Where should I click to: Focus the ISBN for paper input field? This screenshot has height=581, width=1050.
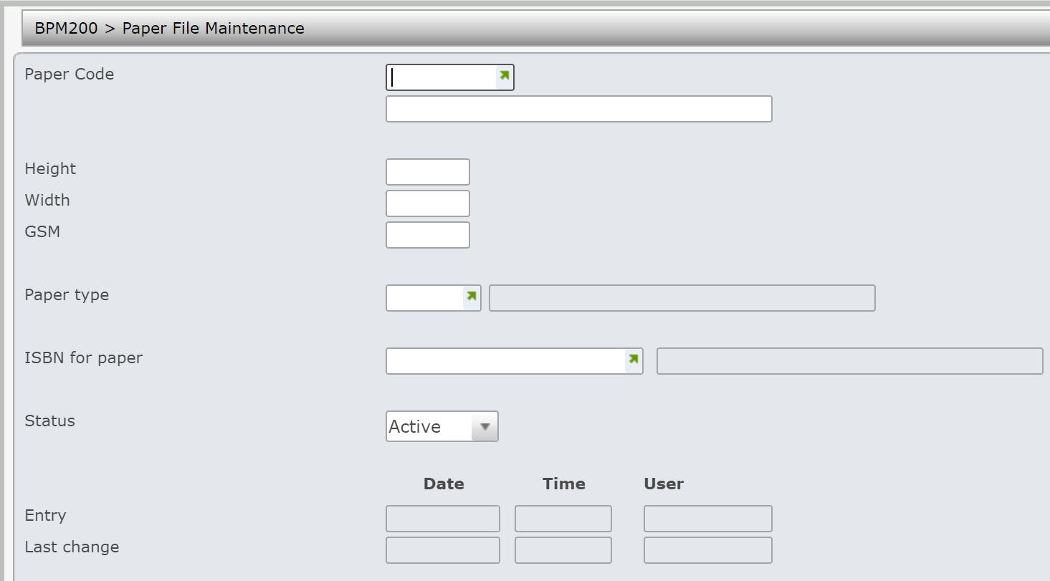point(505,361)
